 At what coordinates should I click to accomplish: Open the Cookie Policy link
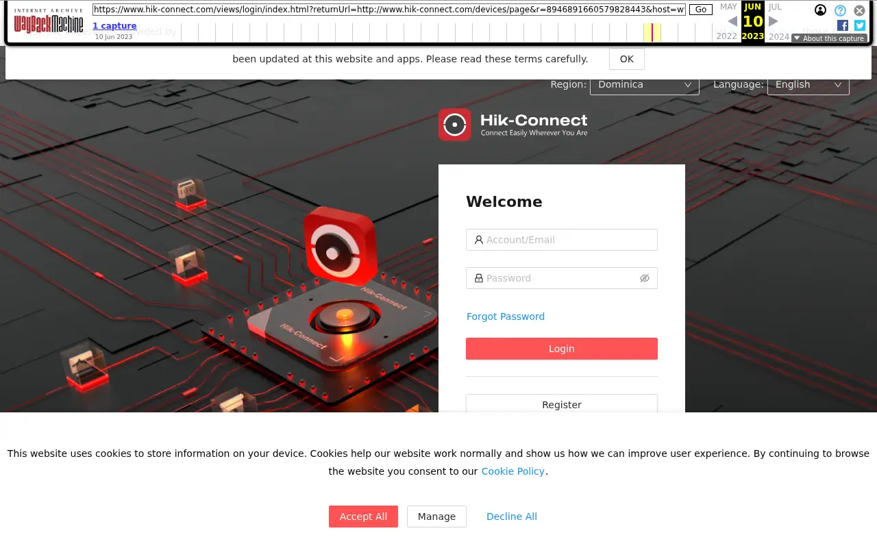(x=513, y=471)
